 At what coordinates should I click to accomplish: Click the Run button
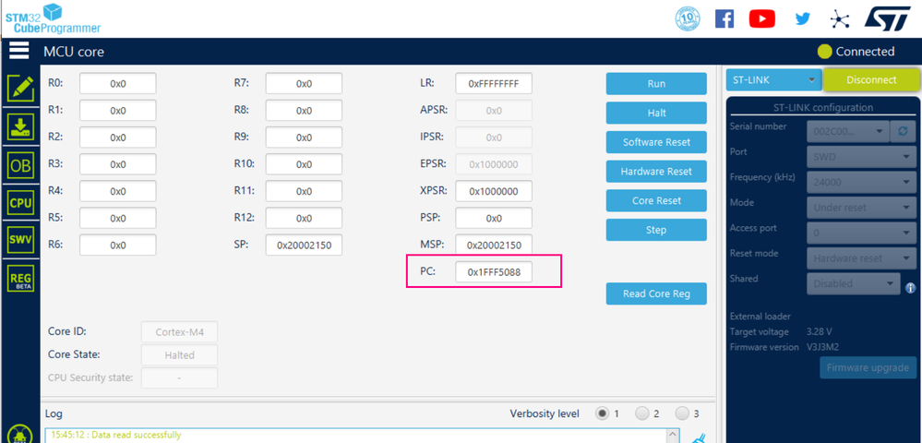click(x=656, y=84)
